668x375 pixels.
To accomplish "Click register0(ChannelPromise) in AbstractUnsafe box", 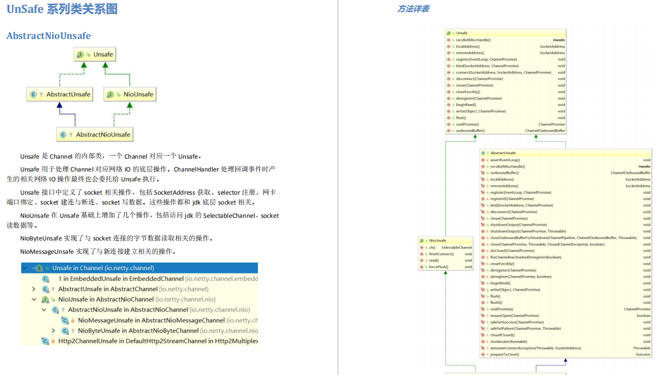I will point(512,199).
